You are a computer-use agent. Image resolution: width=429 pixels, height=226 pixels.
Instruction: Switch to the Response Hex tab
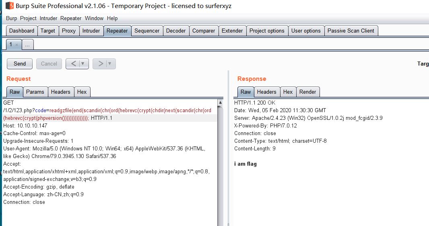288,92
